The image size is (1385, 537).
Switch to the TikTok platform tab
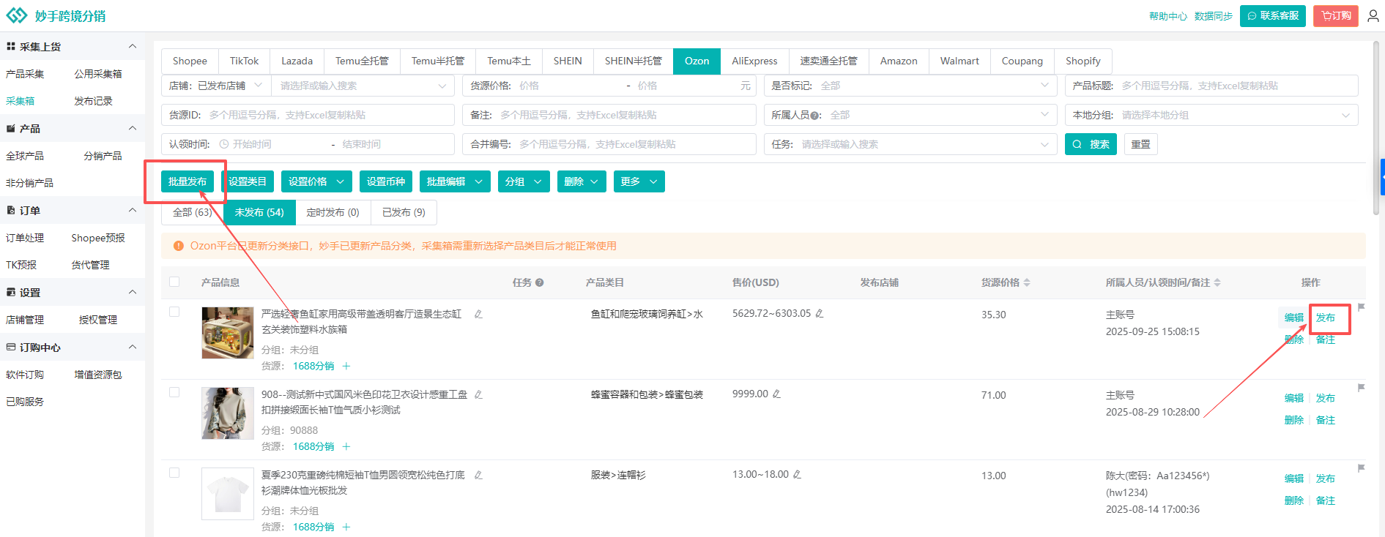click(x=244, y=61)
